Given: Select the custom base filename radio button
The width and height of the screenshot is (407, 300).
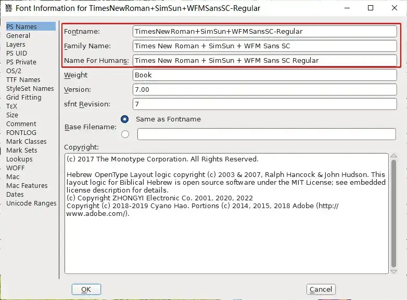Looking at the screenshot, I should click(125, 134).
